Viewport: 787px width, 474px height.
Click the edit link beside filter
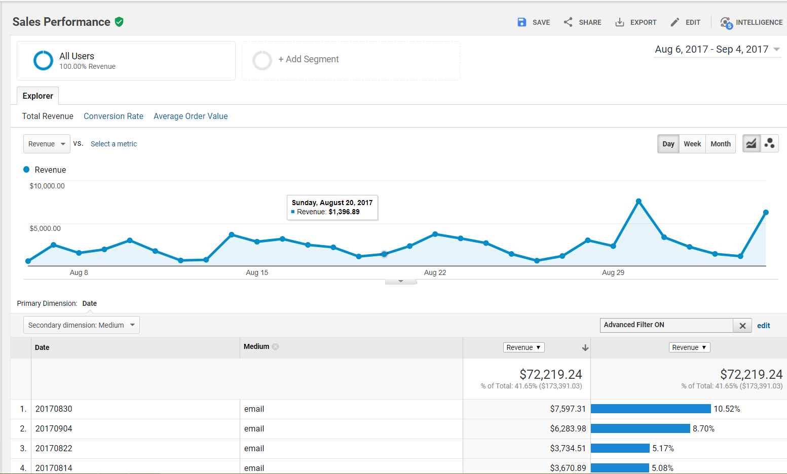pos(763,326)
